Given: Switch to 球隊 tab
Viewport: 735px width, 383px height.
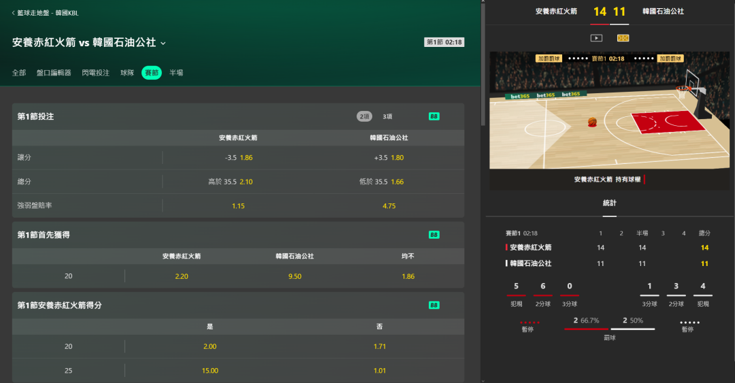Looking at the screenshot, I should tap(127, 73).
